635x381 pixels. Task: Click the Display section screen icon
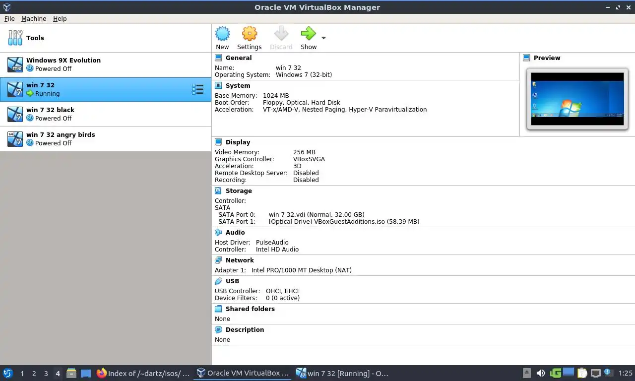point(218,142)
